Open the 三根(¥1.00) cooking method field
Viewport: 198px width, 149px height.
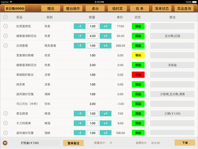click(x=173, y=113)
